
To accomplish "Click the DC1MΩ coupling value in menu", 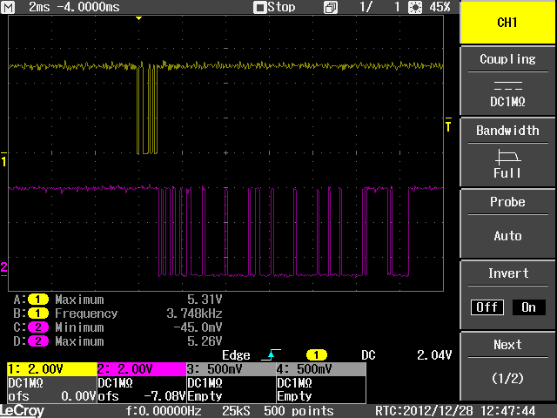I will pyautogui.click(x=507, y=102).
